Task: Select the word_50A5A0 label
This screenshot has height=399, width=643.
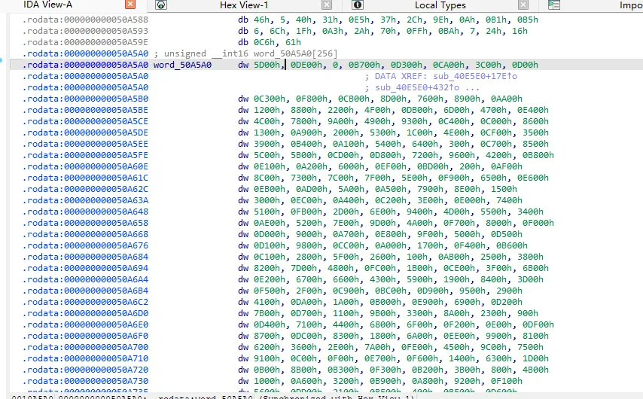Action: (x=182, y=65)
